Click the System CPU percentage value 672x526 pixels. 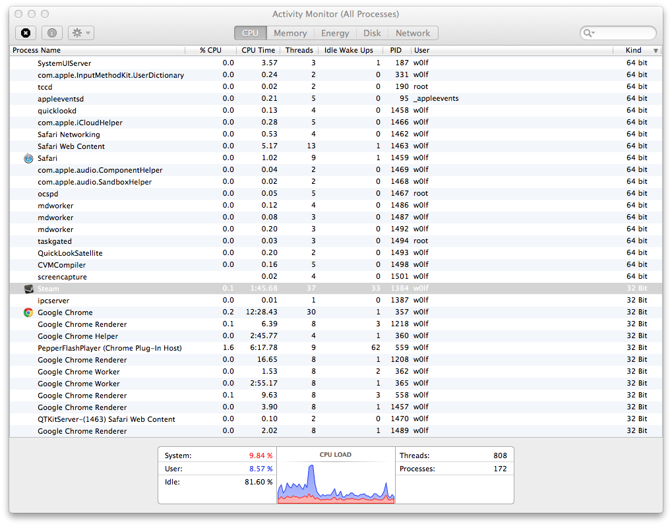tap(260, 455)
